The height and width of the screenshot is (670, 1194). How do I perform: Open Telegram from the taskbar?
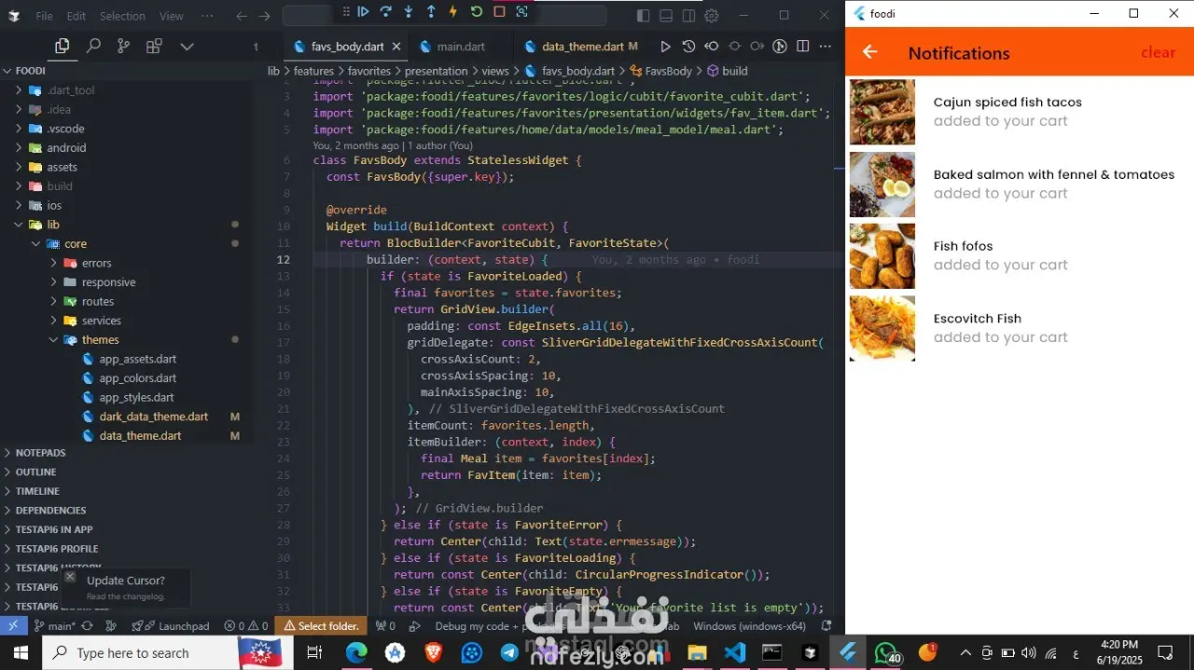pos(510,653)
